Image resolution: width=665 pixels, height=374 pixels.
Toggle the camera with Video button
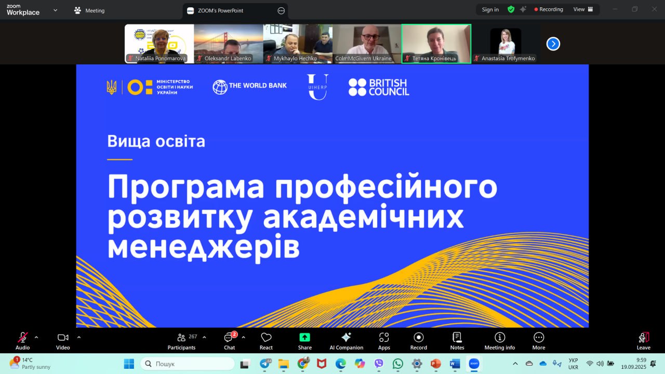[x=63, y=340]
